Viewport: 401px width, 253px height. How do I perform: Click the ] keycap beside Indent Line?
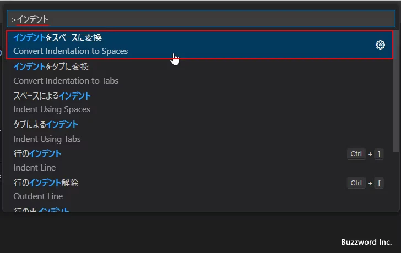point(378,154)
